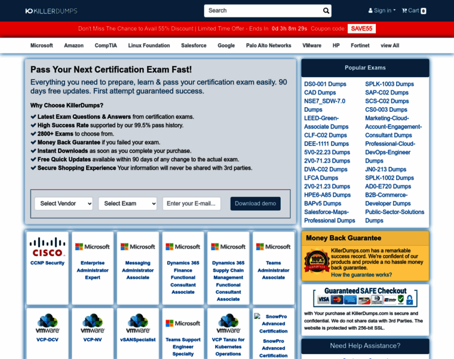Viewport: 454px width, 359px height.
Task: Open the Palo Alto Networks menu item
Action: pos(269,45)
